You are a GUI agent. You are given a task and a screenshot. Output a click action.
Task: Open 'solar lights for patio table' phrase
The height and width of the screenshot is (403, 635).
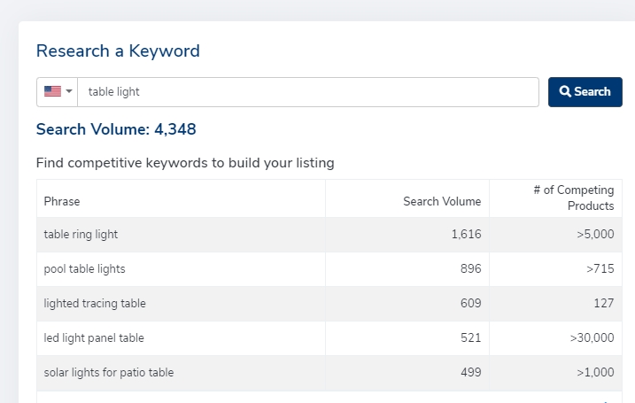tap(109, 372)
